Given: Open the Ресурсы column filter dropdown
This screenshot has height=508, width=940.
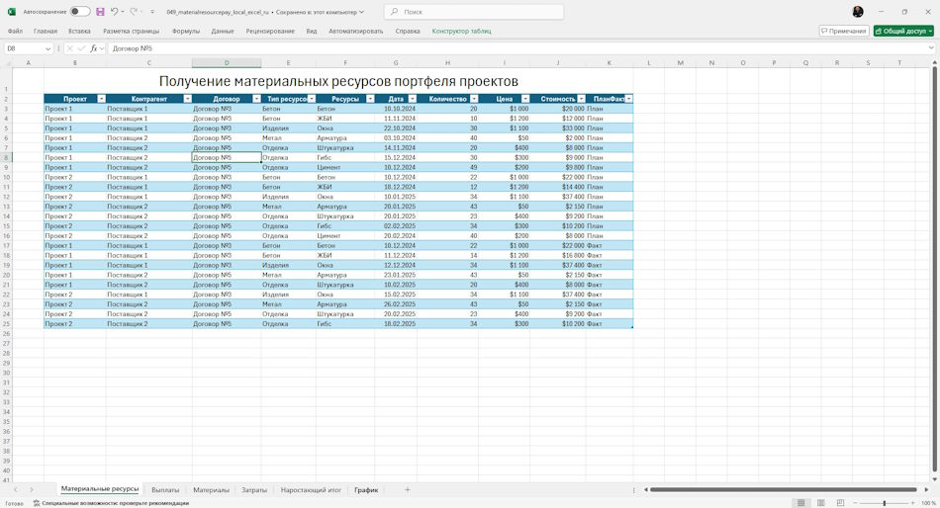Looking at the screenshot, I should click(370, 99).
